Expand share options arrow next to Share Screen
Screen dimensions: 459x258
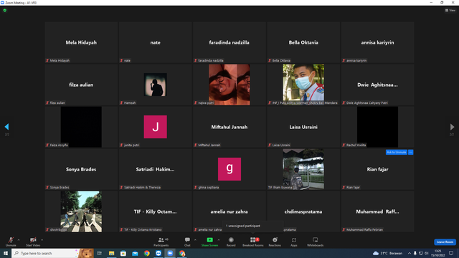(219, 240)
